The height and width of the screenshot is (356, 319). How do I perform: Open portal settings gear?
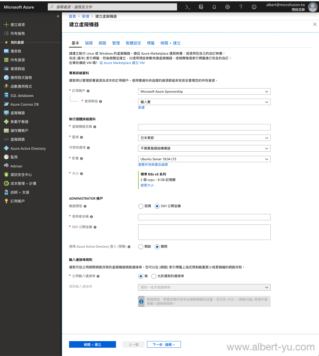[228, 7]
